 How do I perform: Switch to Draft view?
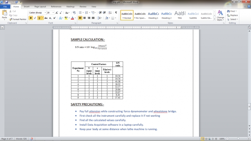[216, 139]
